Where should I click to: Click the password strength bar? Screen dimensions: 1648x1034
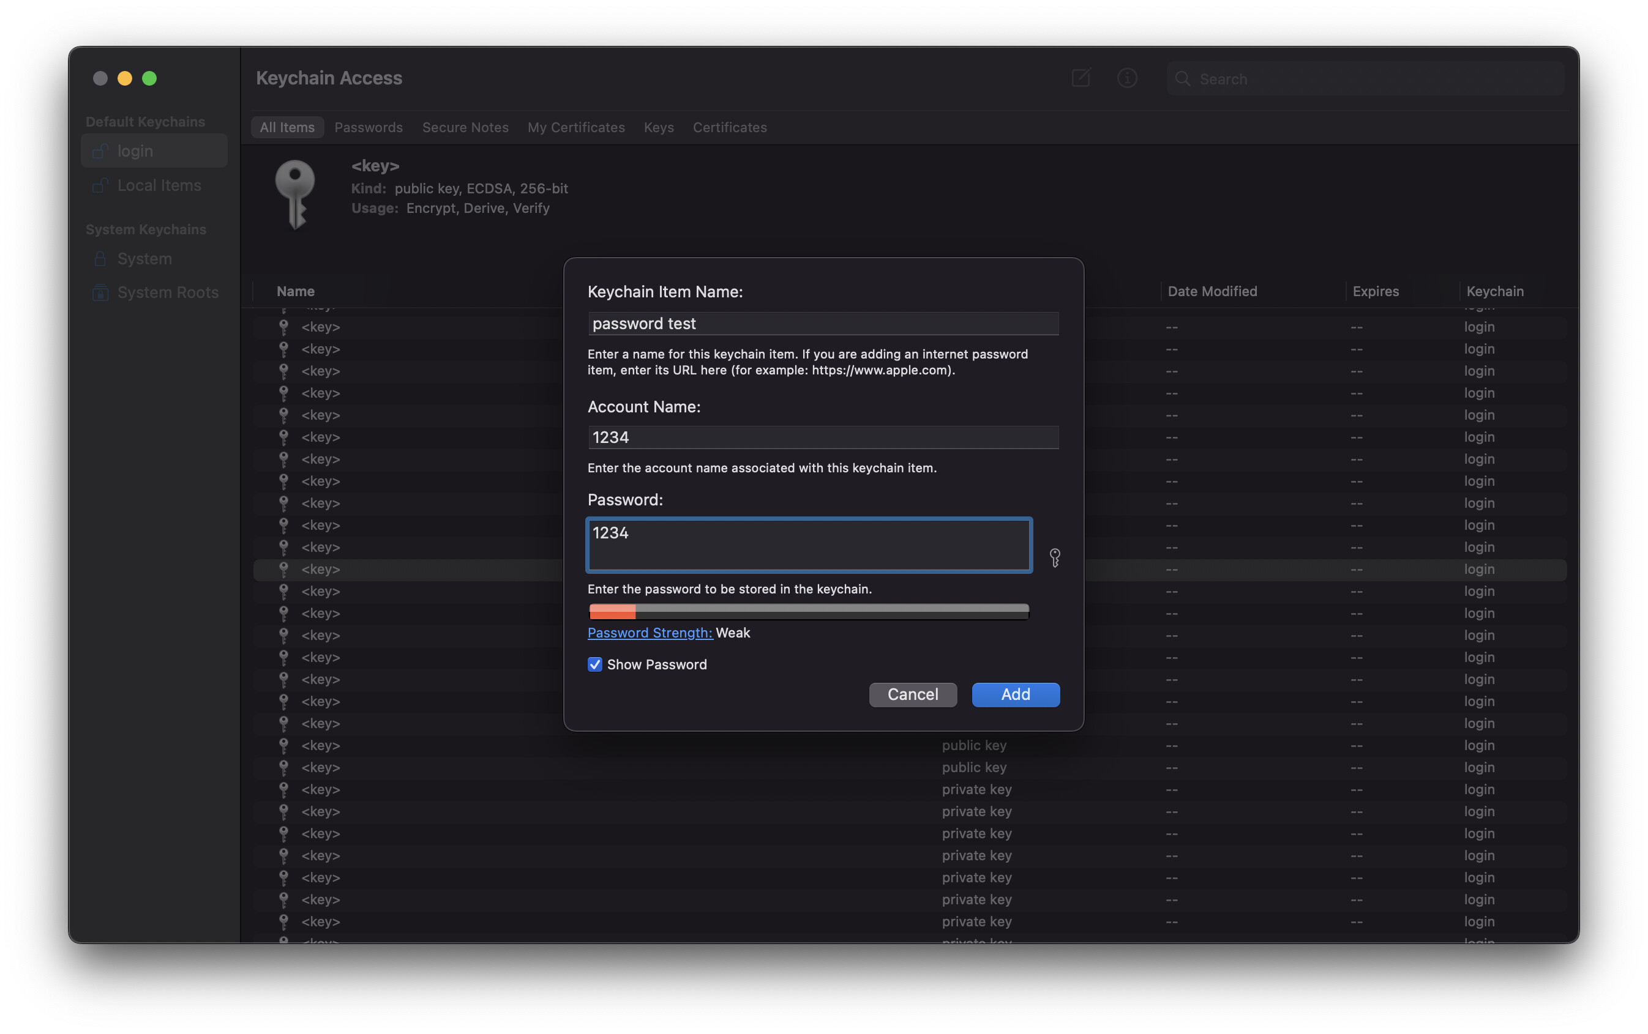pos(809,611)
